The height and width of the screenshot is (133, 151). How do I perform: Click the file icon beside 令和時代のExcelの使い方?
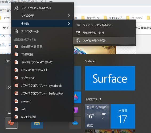coord(16,62)
